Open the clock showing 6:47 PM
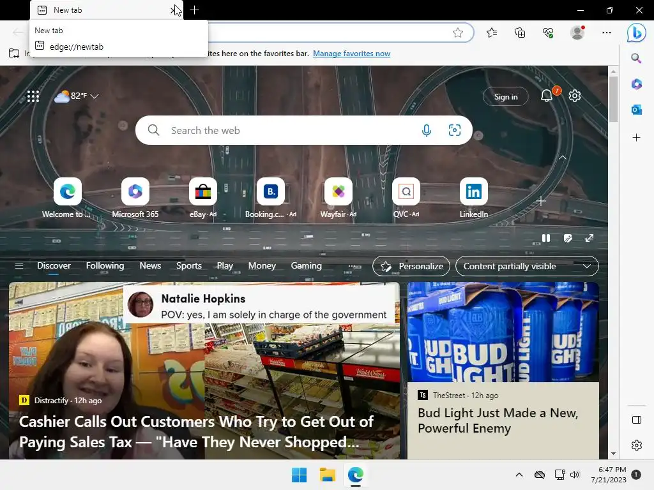This screenshot has height=490, width=654. click(609, 475)
